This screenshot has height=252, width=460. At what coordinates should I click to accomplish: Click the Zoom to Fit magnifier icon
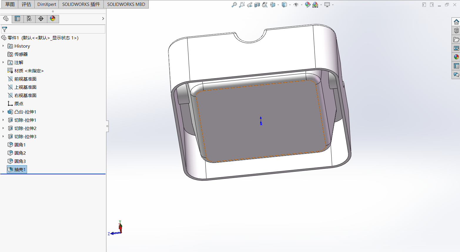point(234,5)
